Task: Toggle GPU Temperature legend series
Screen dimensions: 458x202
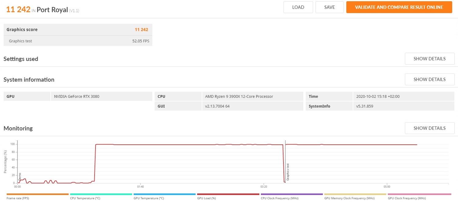Action: (x=164, y=197)
